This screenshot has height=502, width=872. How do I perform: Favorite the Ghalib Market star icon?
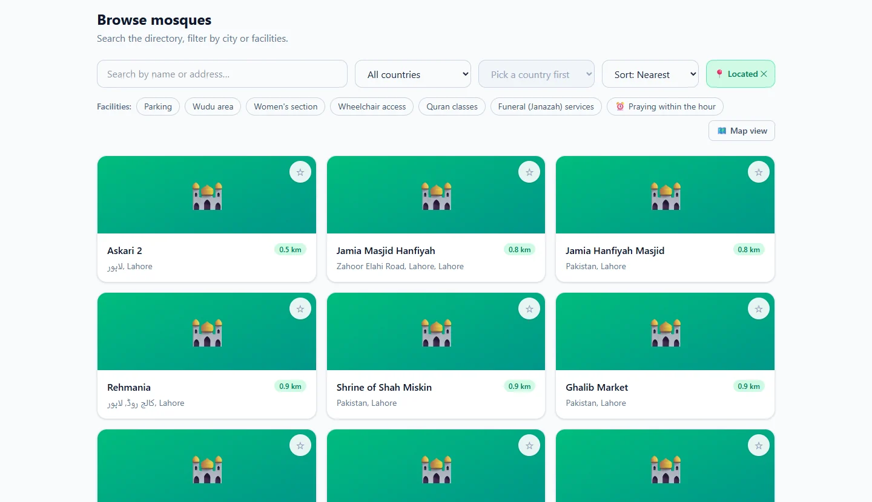point(759,309)
